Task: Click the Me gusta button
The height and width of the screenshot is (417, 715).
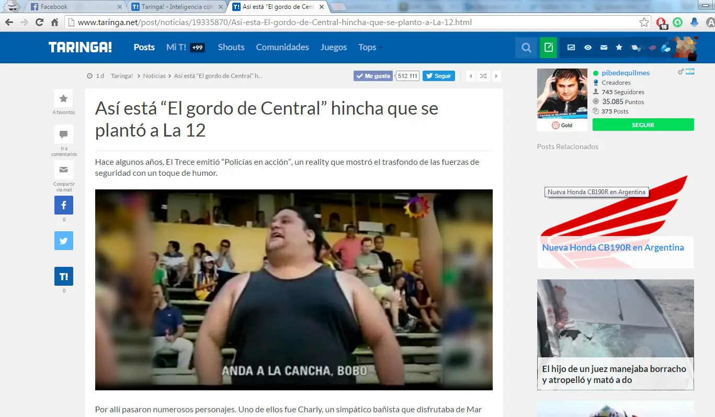Action: [x=373, y=76]
